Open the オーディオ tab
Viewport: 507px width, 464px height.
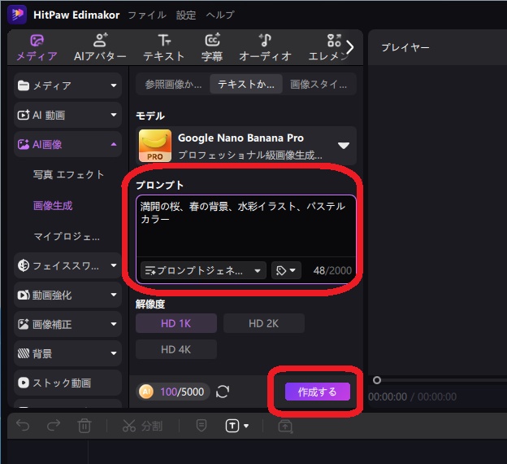click(x=265, y=48)
